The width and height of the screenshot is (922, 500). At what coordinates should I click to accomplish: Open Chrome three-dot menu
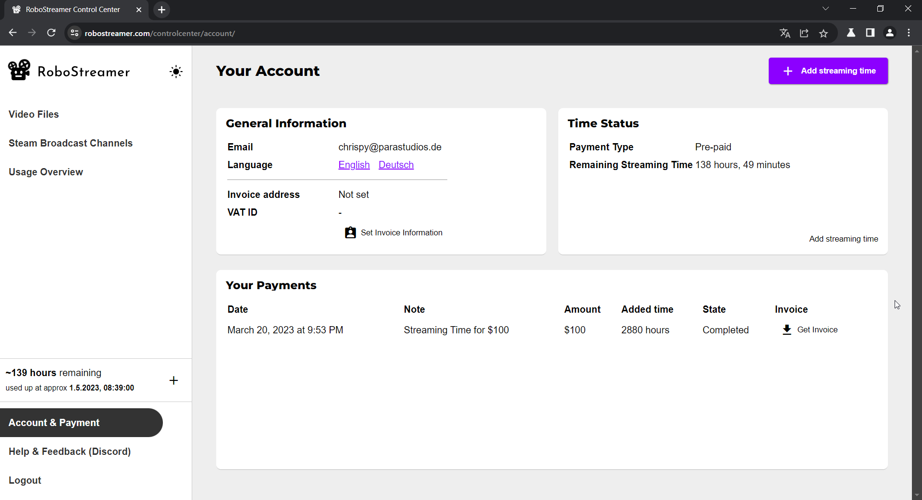pyautogui.click(x=909, y=33)
